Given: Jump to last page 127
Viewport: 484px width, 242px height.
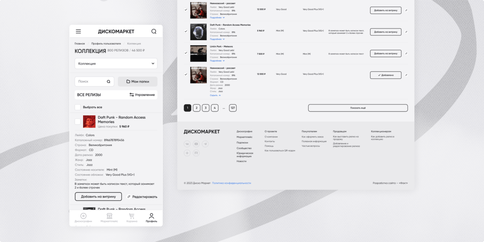Looking at the screenshot, I should [x=233, y=108].
